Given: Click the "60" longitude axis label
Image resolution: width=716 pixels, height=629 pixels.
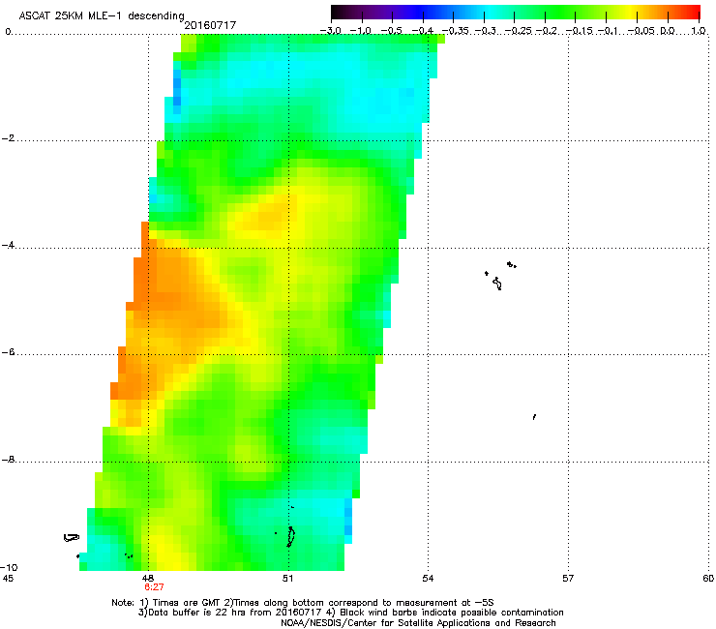Looking at the screenshot, I should coord(708,579).
